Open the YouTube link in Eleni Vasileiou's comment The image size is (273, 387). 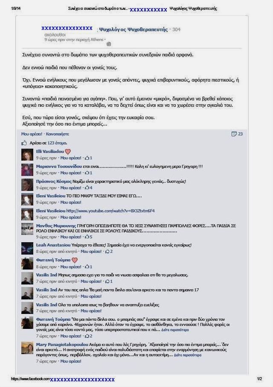110,211
